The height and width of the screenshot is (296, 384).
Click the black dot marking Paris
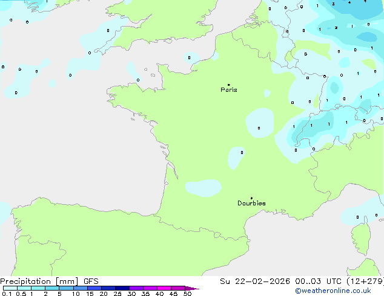[x=229, y=85]
